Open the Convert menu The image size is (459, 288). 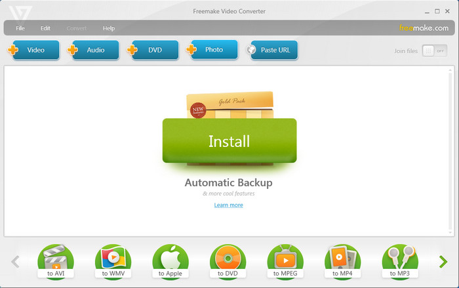pyautogui.click(x=77, y=28)
